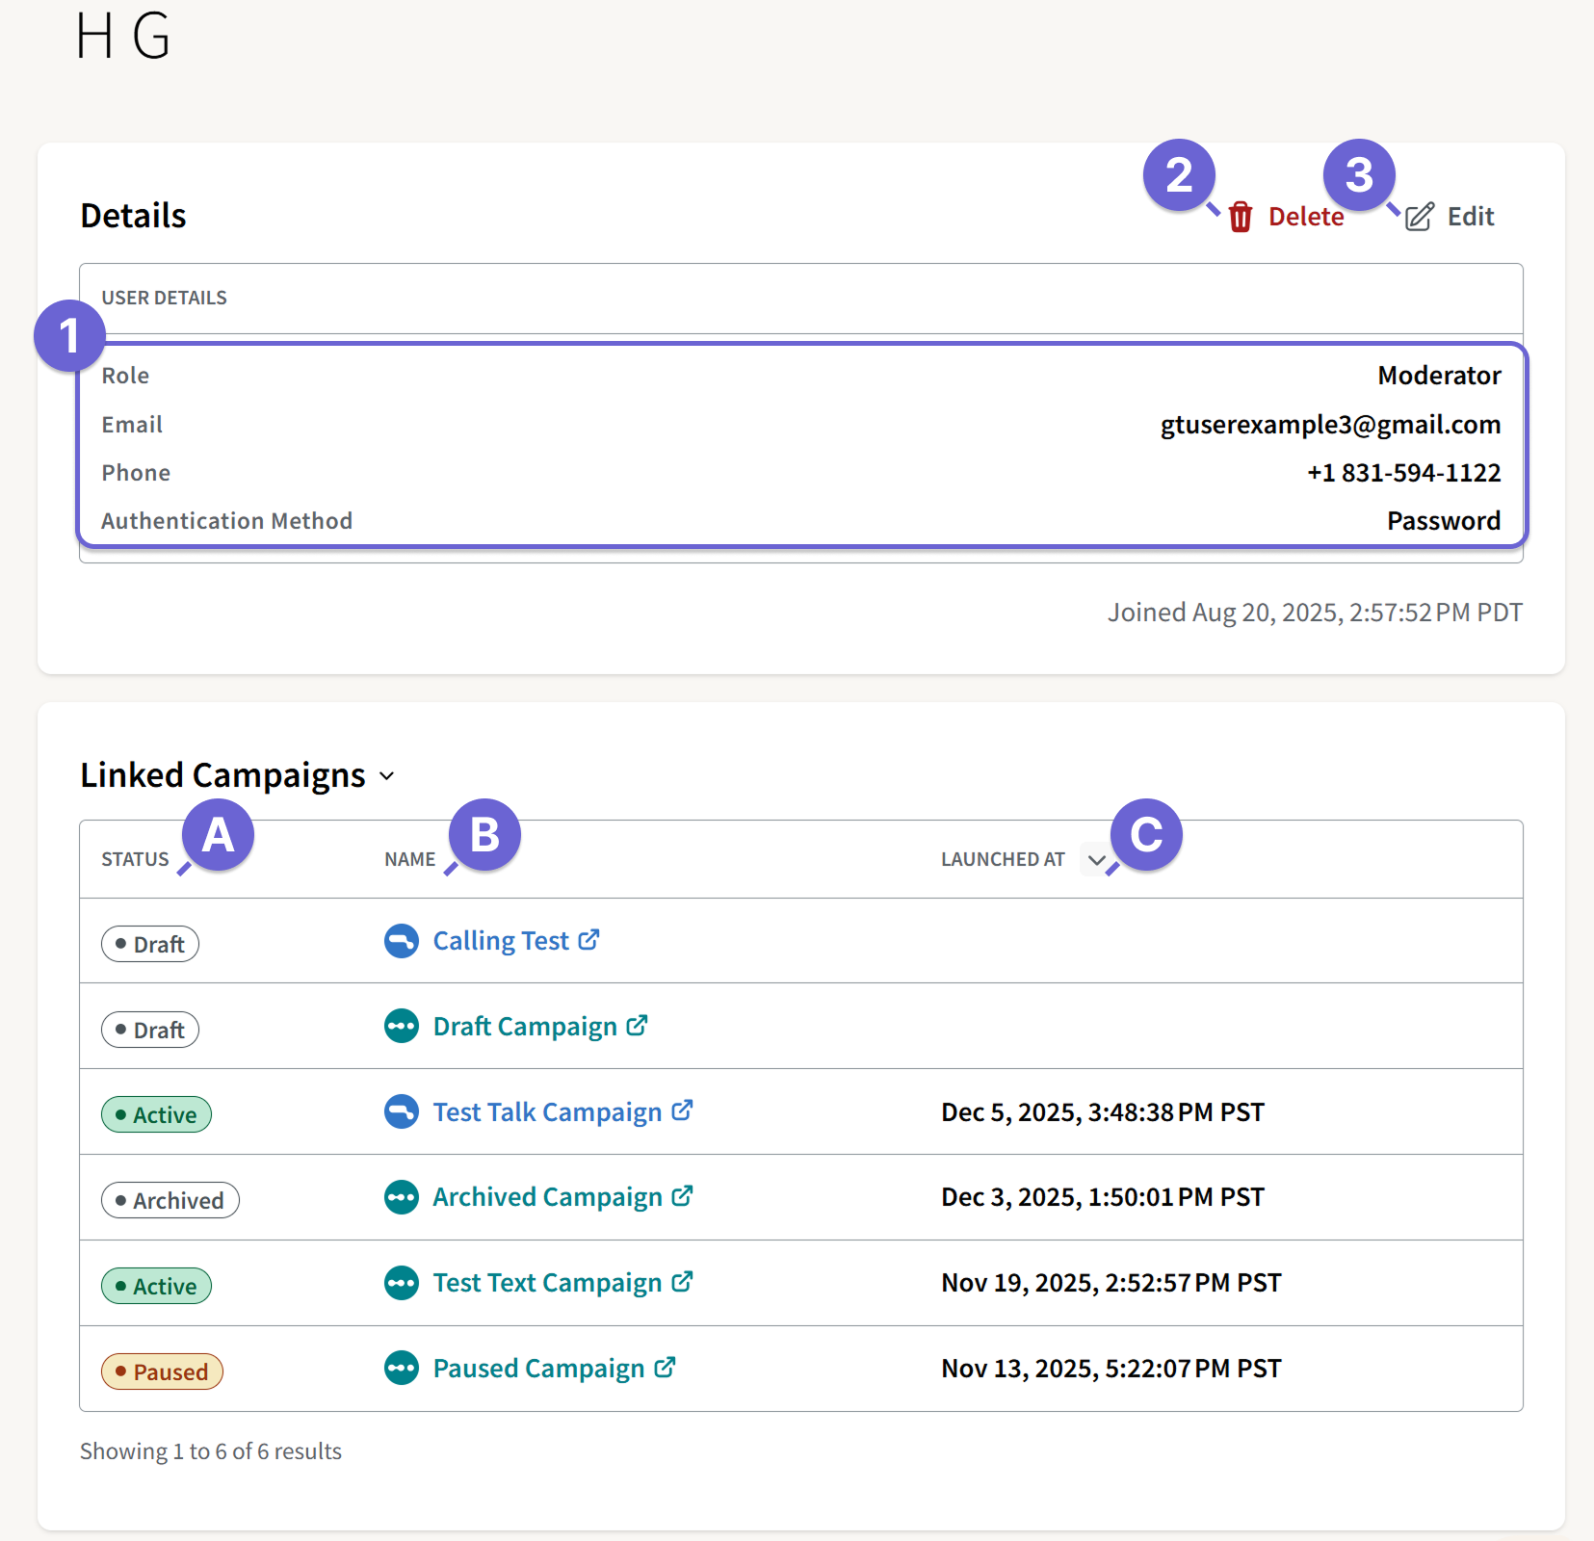
Task: Open external link icon next to Paused Campaign
Action: click(665, 1369)
